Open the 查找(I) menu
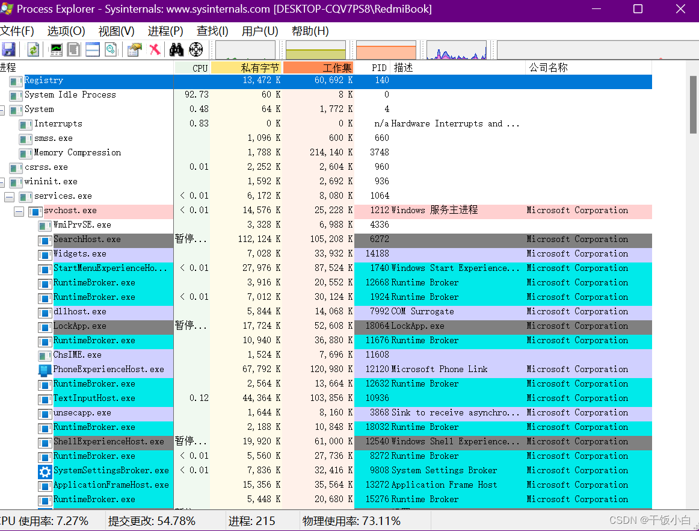The width and height of the screenshot is (699, 531). [212, 31]
